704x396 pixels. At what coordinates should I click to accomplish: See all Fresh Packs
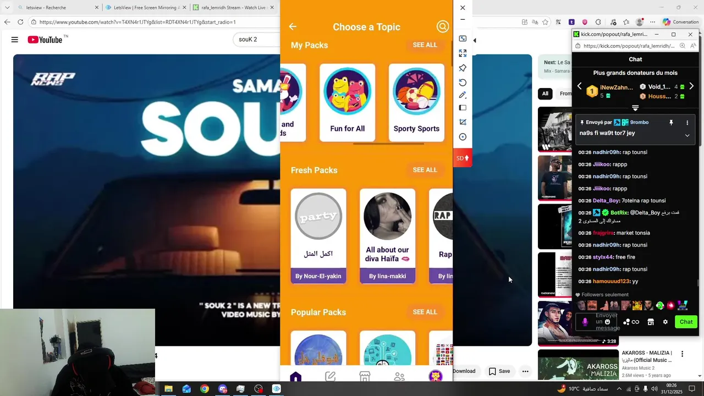[x=425, y=170]
